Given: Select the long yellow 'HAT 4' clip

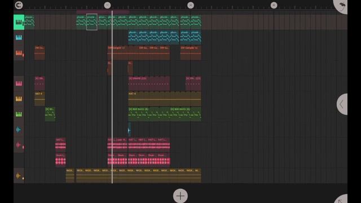Looking at the screenshot, I should (165, 99).
